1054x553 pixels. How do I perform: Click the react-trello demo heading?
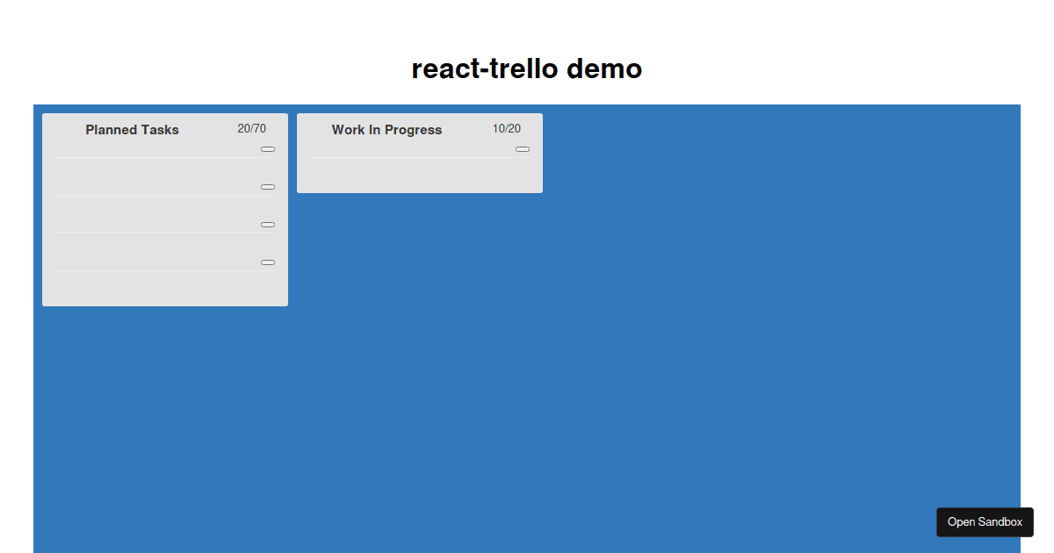click(x=527, y=68)
